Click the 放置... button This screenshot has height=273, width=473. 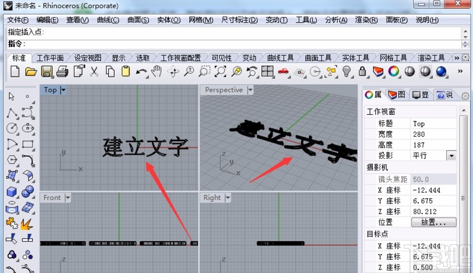tap(434, 222)
